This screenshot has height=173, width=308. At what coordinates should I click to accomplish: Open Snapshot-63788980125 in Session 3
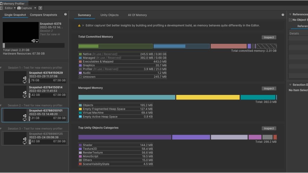(x=35, y=138)
